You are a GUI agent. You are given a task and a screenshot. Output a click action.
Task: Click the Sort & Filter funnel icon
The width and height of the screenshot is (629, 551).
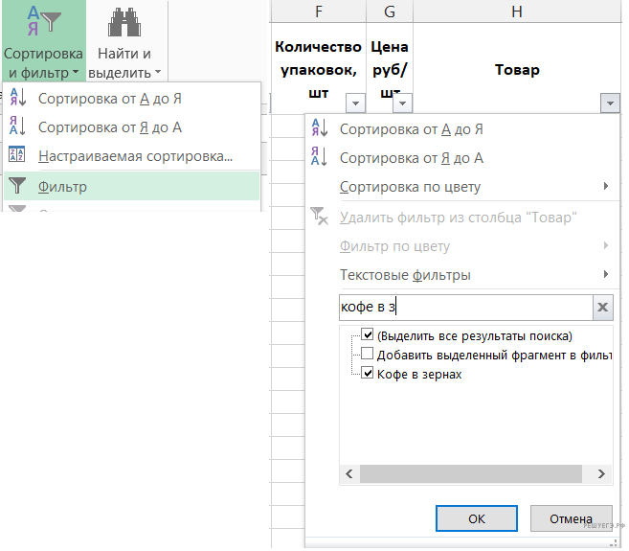[x=43, y=22]
